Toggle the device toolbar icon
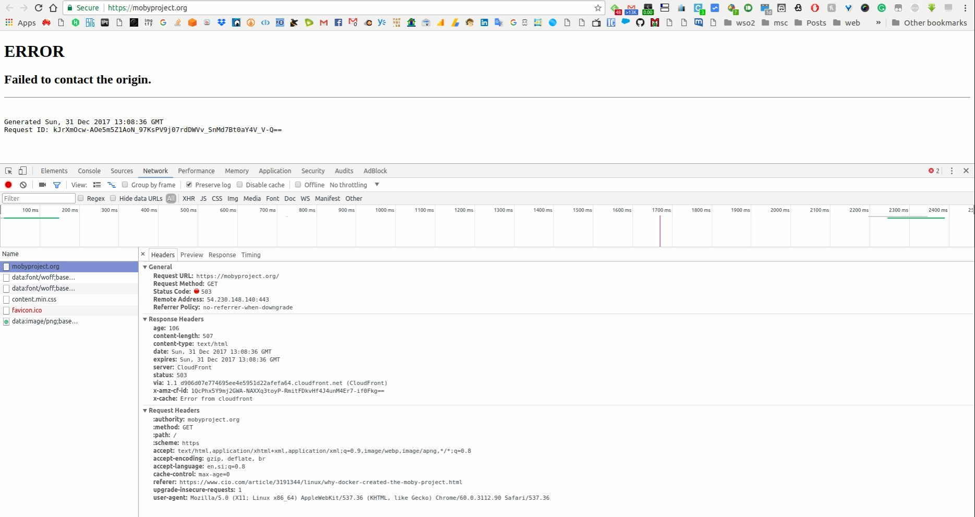 [22, 171]
